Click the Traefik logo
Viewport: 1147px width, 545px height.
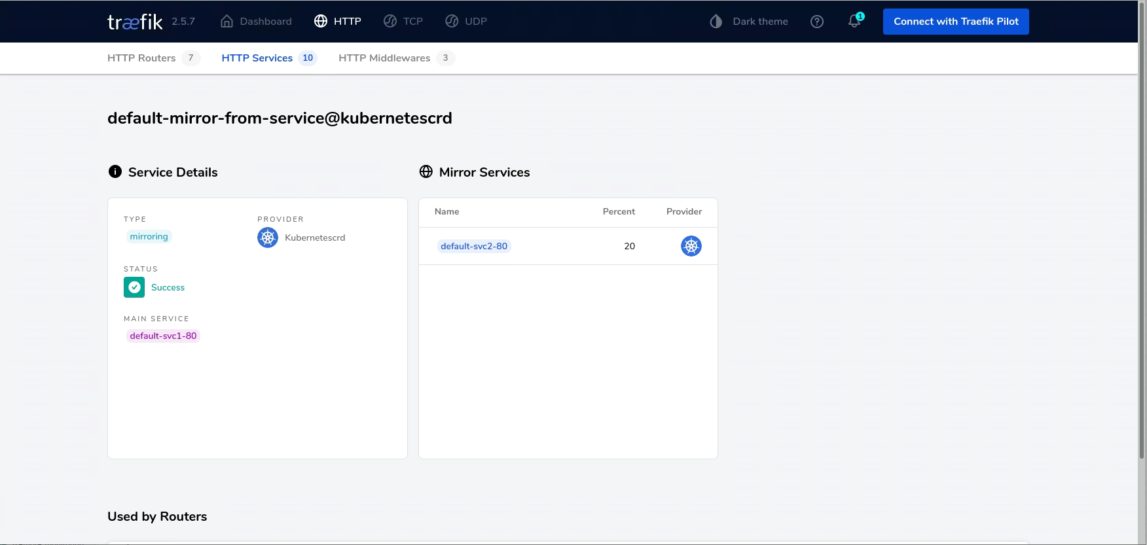point(135,22)
